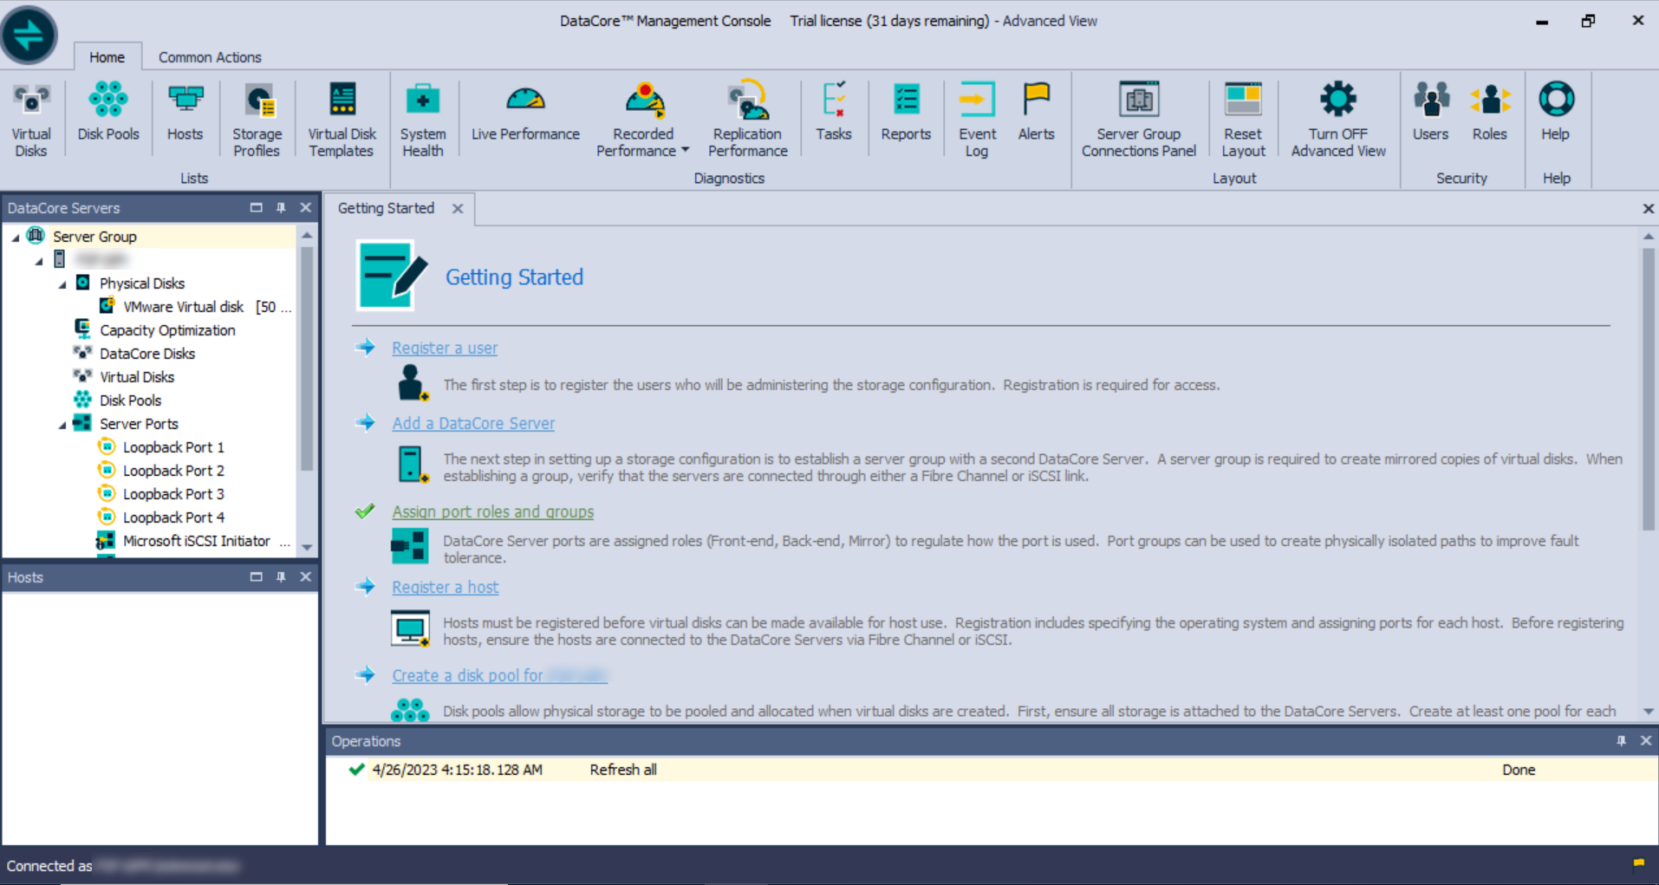Open the Disk Pools list
1659x885 pixels.
[107, 115]
